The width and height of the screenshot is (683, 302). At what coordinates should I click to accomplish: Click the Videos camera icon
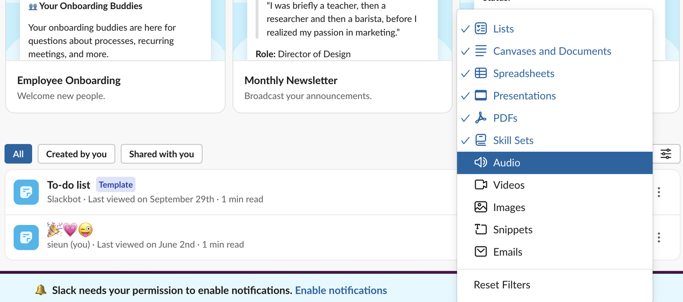[x=481, y=185]
